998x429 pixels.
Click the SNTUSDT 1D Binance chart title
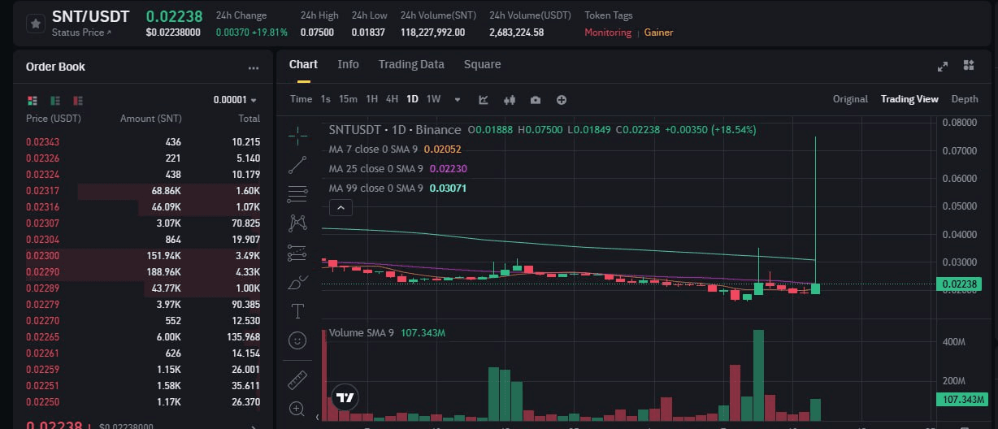pos(395,129)
